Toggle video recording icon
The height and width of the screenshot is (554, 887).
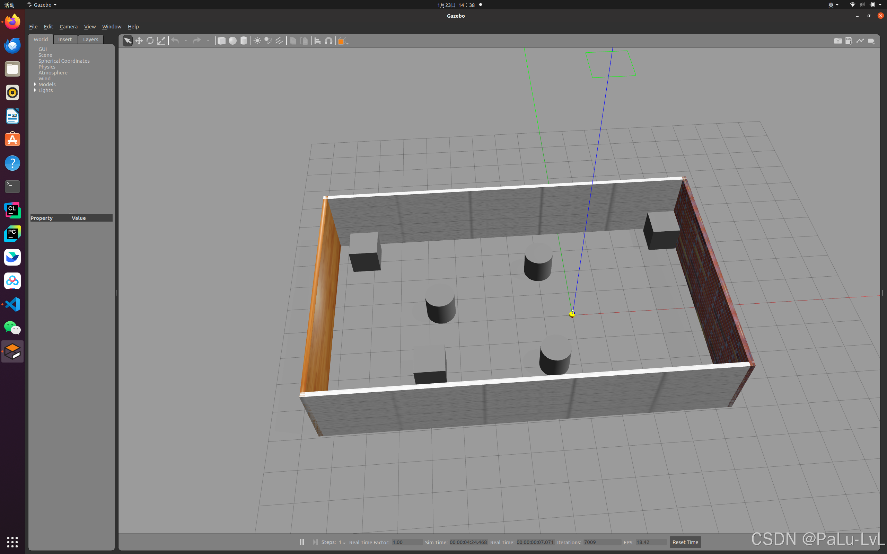[871, 41]
